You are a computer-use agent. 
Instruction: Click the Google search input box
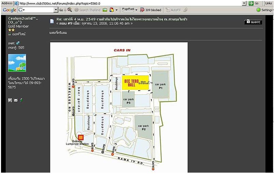point(38,10)
